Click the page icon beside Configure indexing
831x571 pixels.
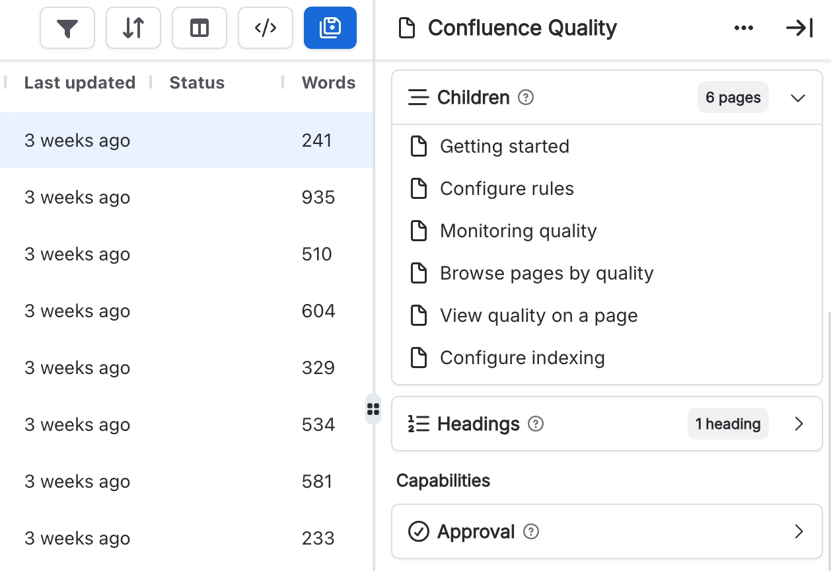(419, 358)
